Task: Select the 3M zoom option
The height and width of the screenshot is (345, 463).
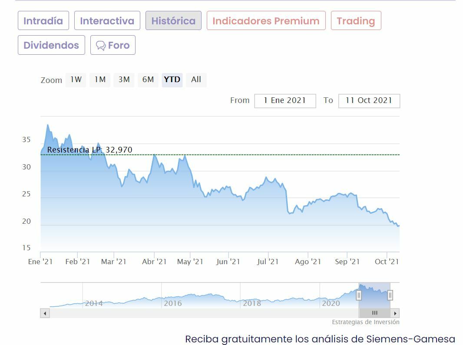Action: point(124,80)
